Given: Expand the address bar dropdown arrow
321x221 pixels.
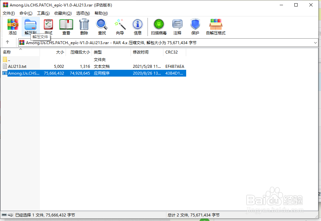Looking at the screenshot, I should point(315,43).
